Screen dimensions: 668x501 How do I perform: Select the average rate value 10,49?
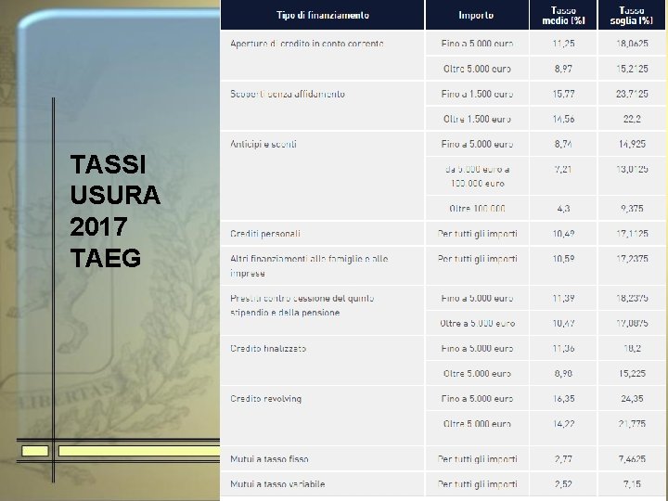tap(563, 234)
